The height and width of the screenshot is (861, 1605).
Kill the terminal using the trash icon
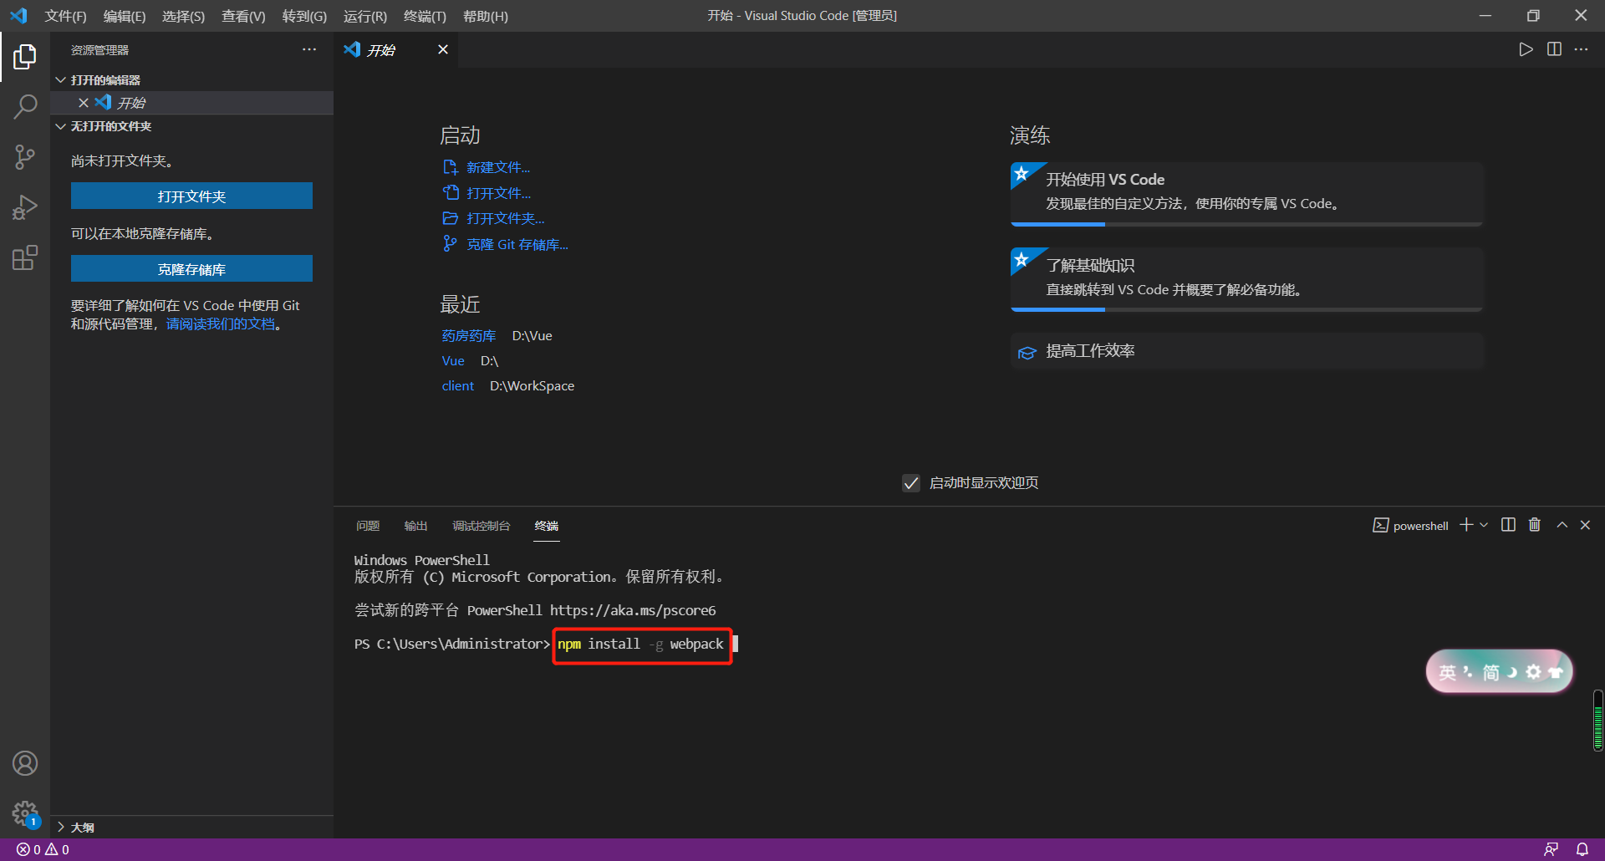pos(1534,524)
